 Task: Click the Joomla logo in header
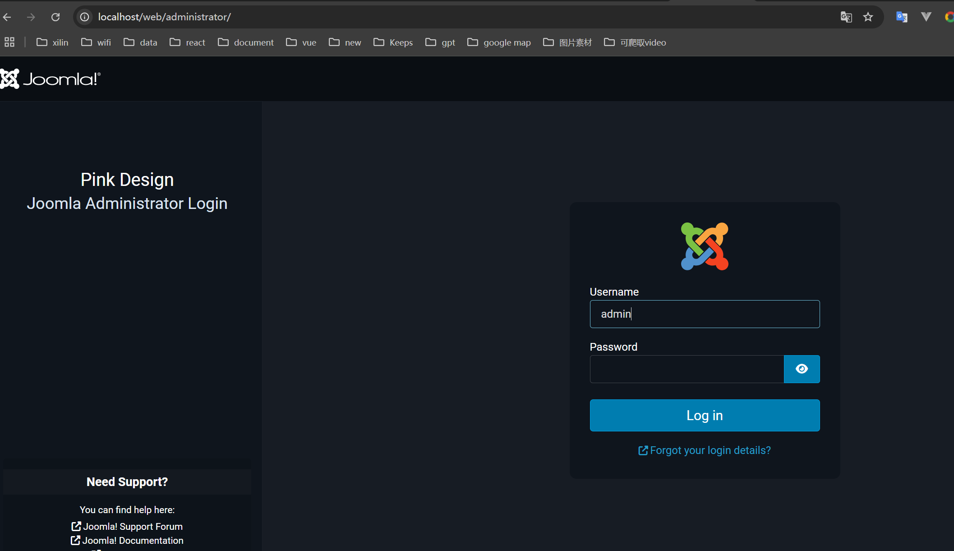click(51, 79)
